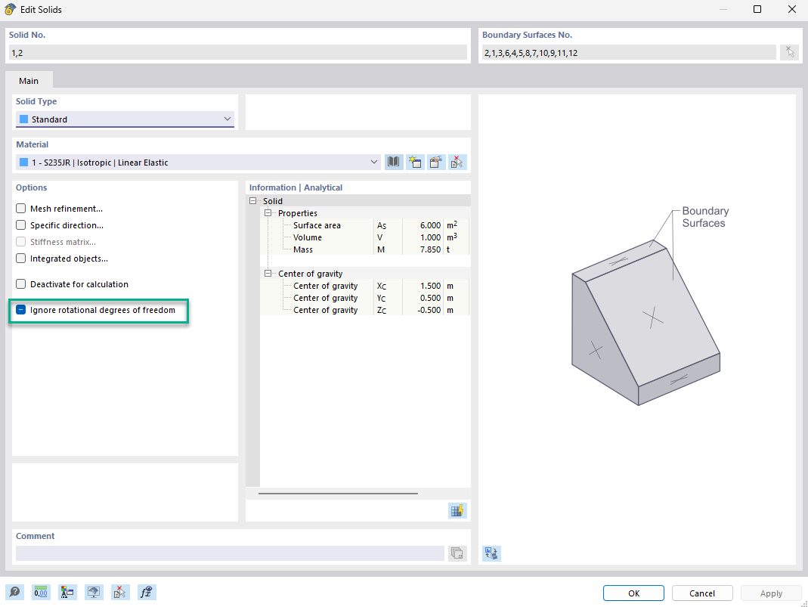Click the Boundary Surfaces No. field
This screenshot has height=607, width=808.
(629, 53)
